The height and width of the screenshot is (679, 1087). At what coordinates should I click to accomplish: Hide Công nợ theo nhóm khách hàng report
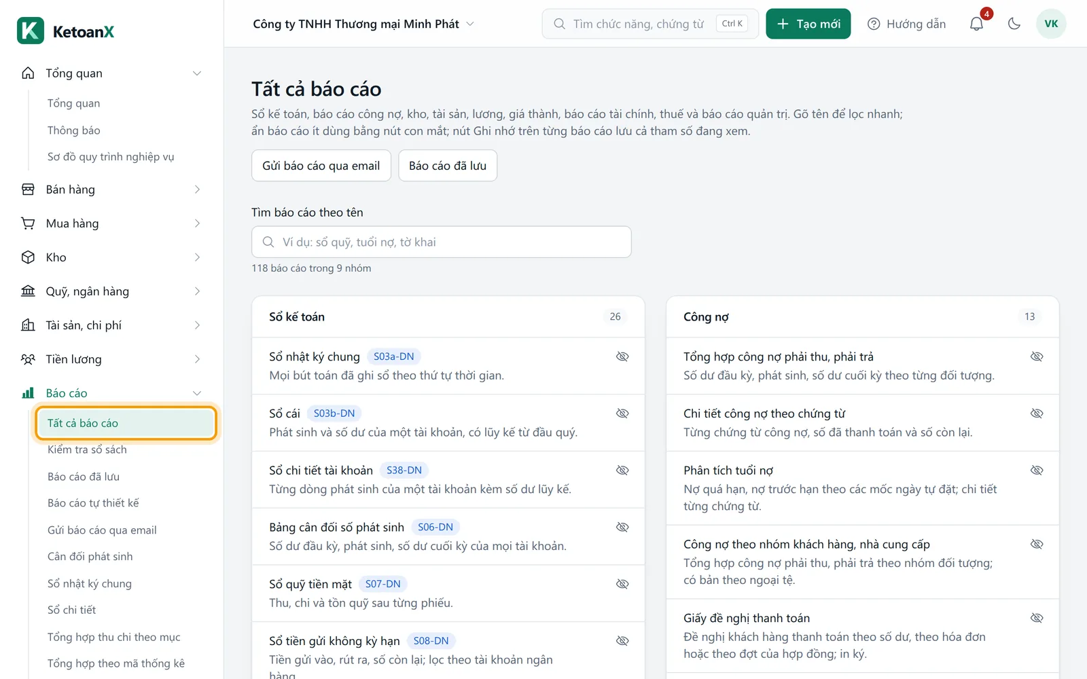[1037, 544]
